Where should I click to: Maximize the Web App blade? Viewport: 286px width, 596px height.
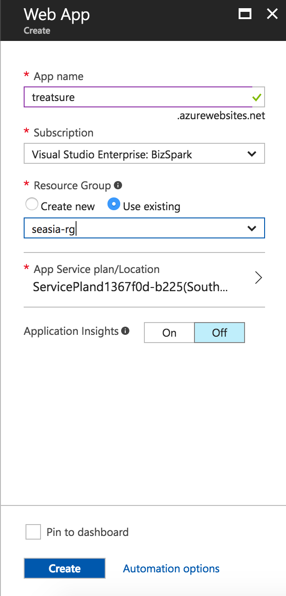coord(245,14)
